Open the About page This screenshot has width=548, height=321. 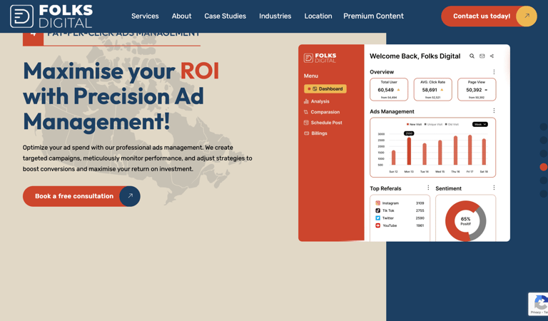pyautogui.click(x=181, y=16)
